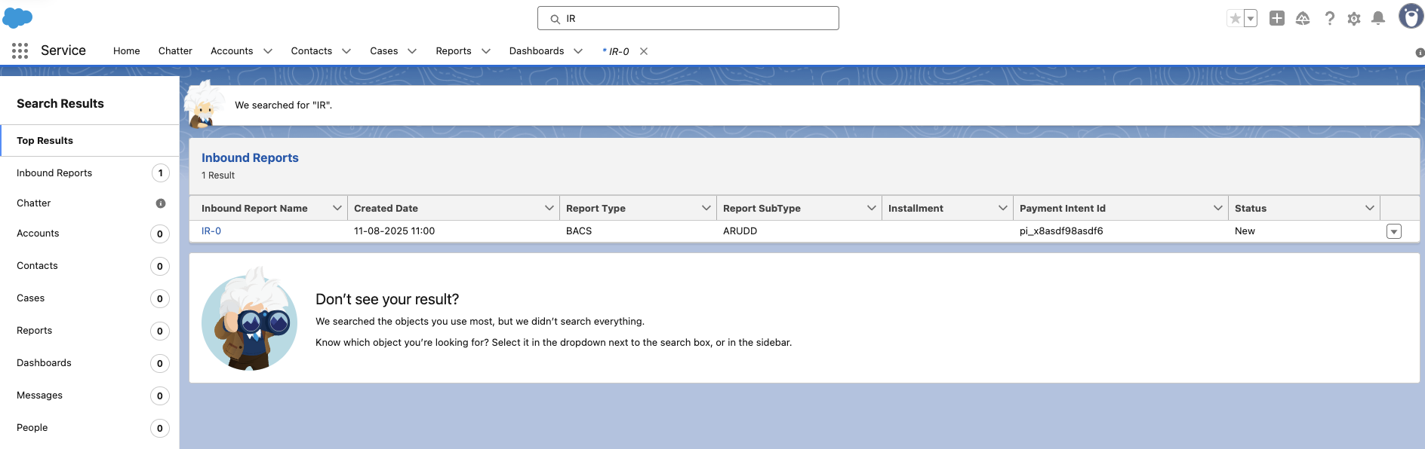This screenshot has height=449, width=1425.
Task: Click into the global search box
Action: tap(688, 18)
